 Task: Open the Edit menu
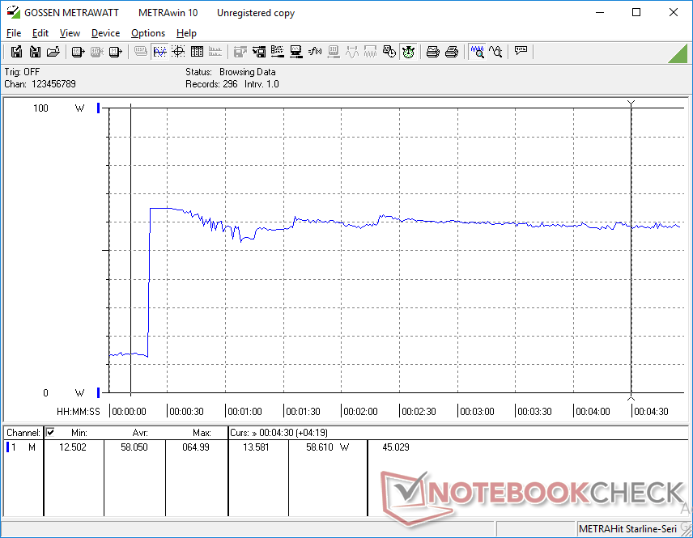tap(40, 33)
